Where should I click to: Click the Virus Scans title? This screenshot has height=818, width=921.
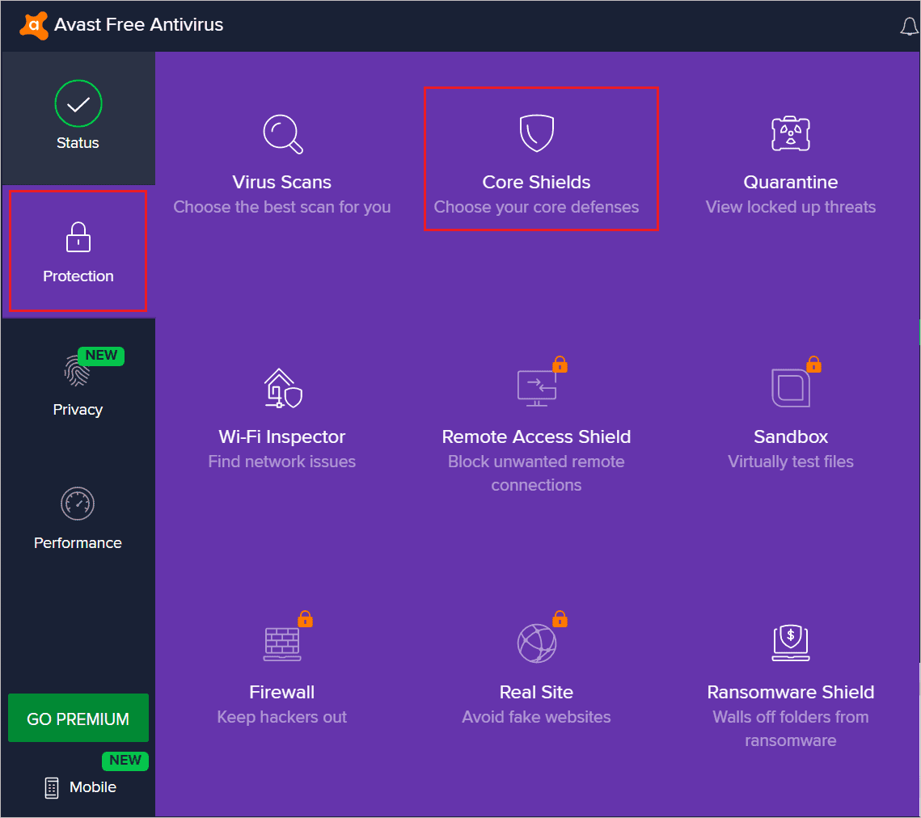pos(282,182)
